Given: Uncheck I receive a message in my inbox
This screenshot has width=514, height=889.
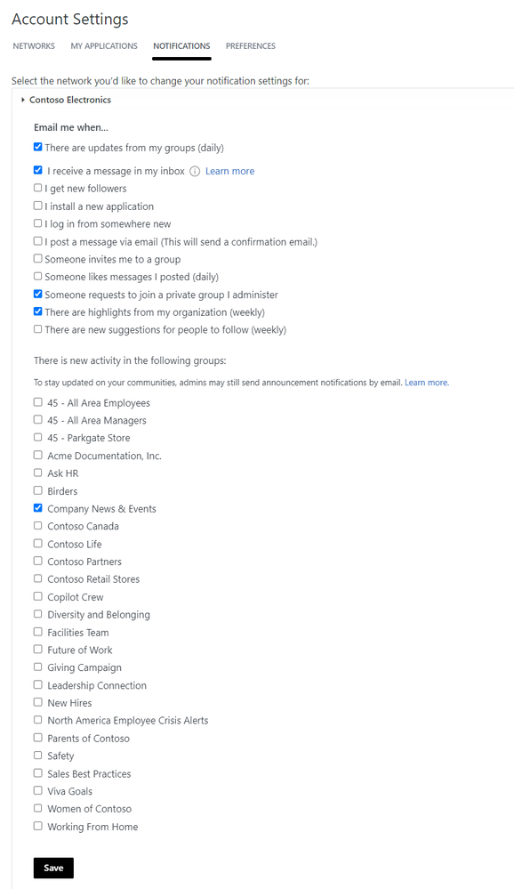Looking at the screenshot, I should click(x=37, y=170).
